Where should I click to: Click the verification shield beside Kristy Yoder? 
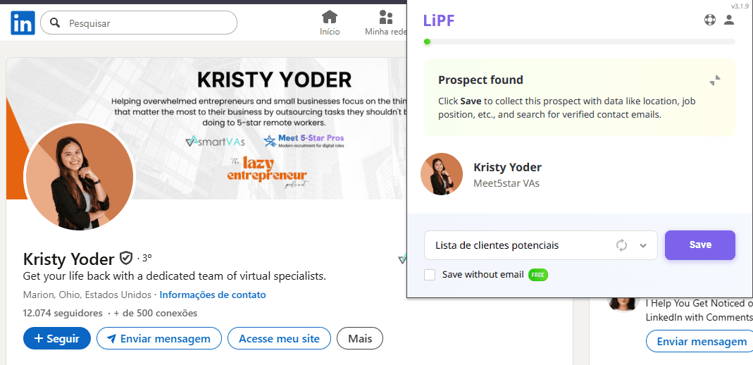[126, 258]
